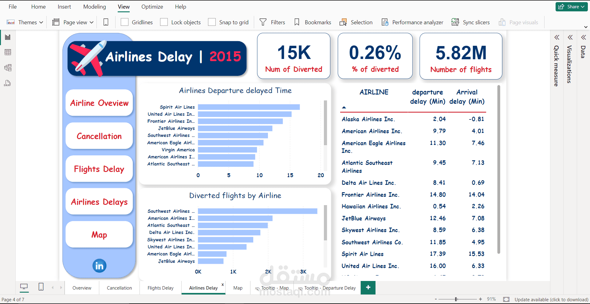Open DAX query view in left sidebar
Viewport: 590px width, 304px height.
point(7,83)
